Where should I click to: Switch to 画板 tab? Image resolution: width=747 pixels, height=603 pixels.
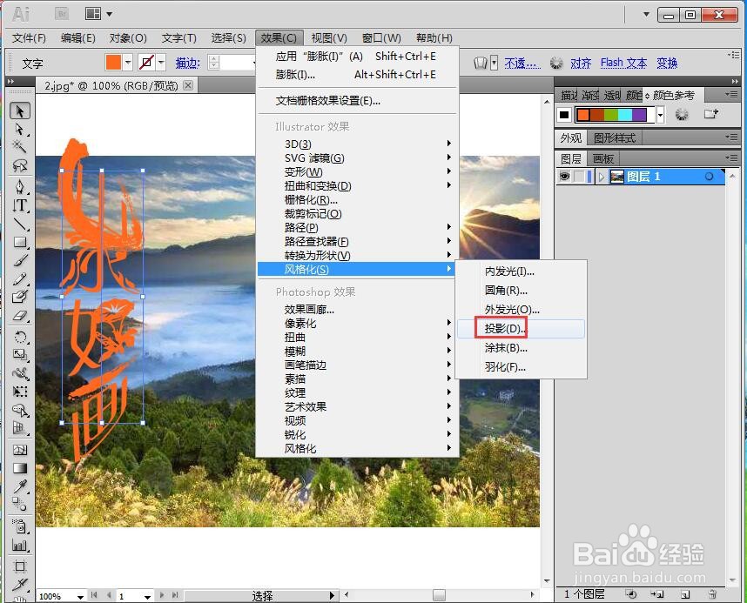(603, 158)
